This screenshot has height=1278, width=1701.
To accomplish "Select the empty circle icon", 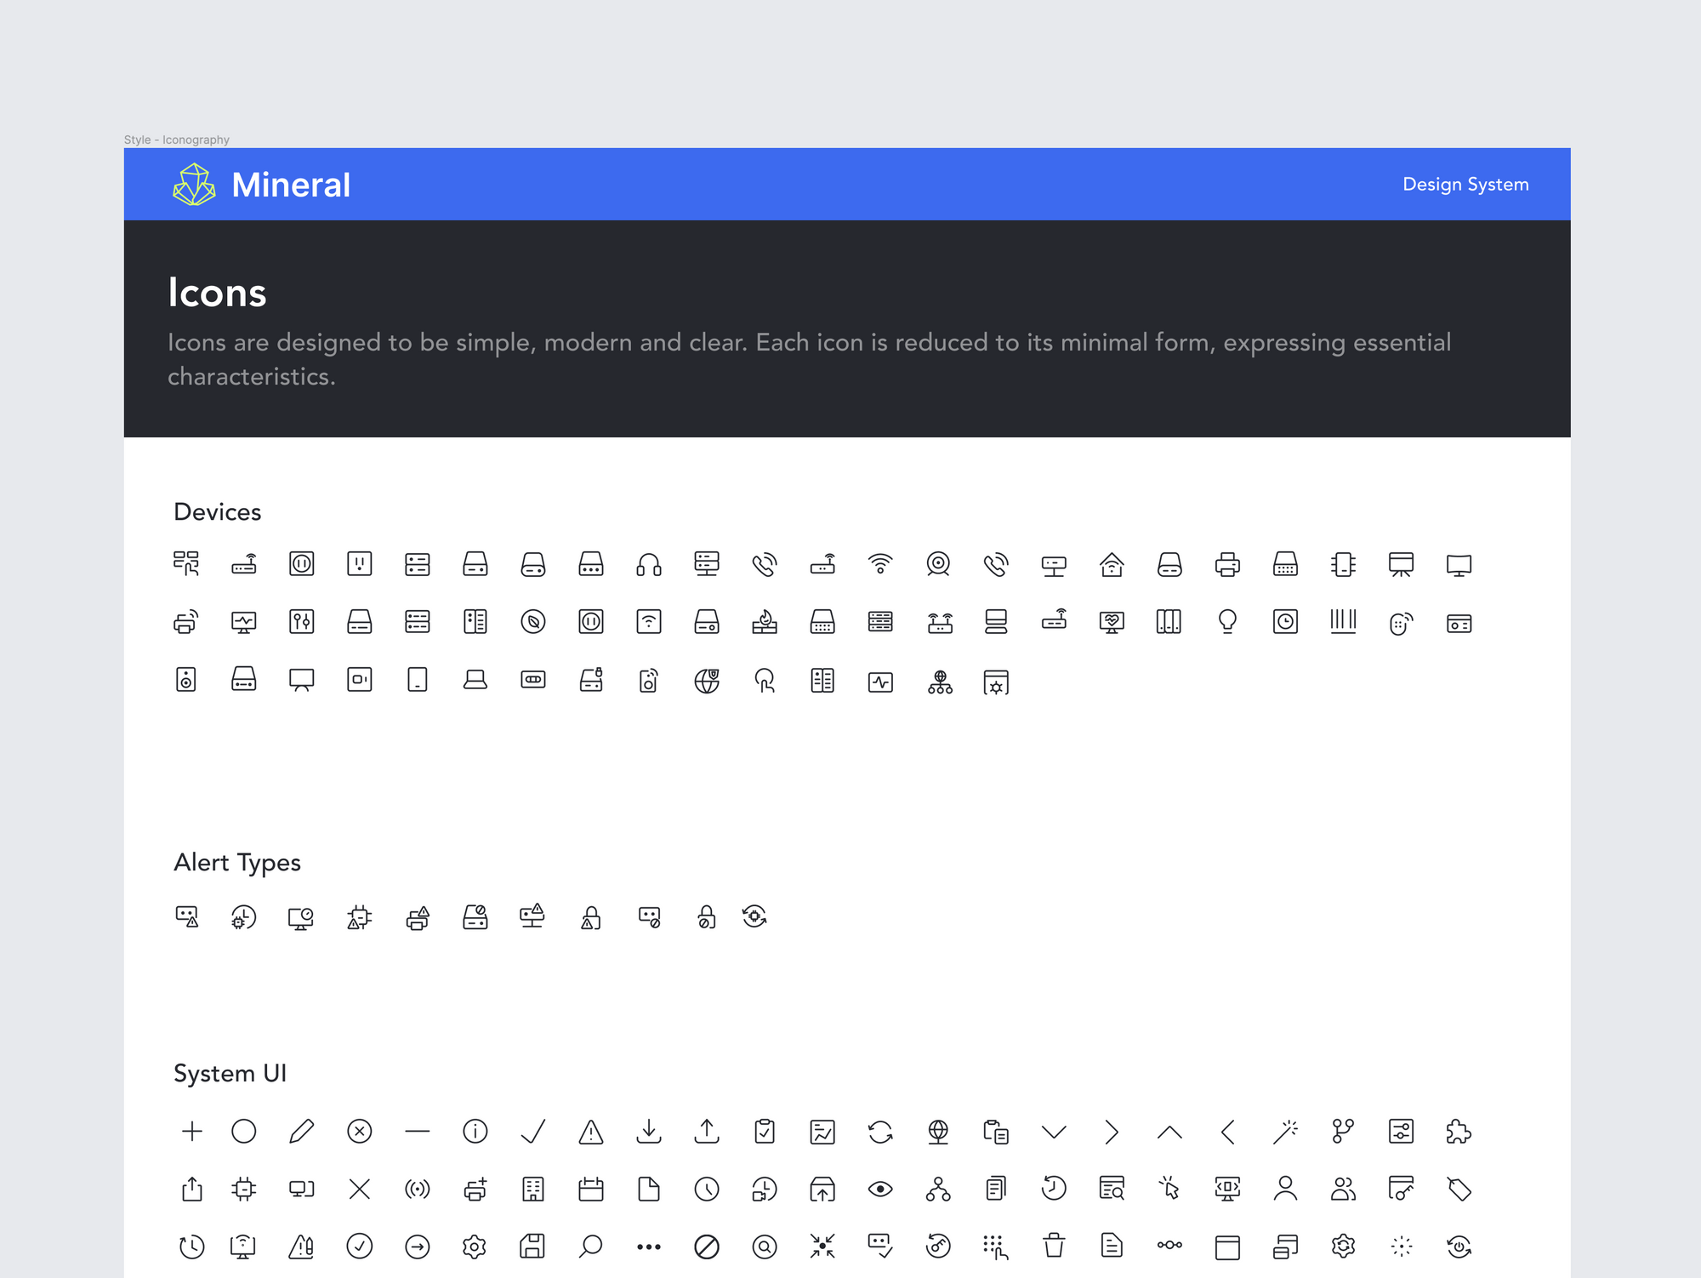I will coord(244,1132).
